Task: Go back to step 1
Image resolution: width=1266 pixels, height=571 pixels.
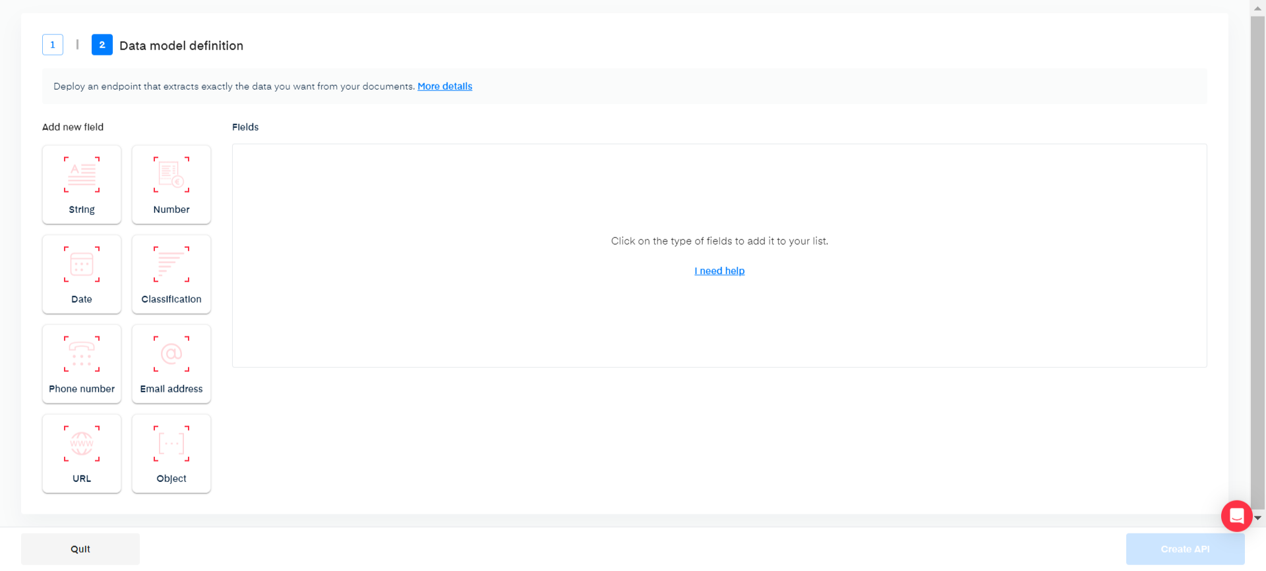Action: click(53, 45)
